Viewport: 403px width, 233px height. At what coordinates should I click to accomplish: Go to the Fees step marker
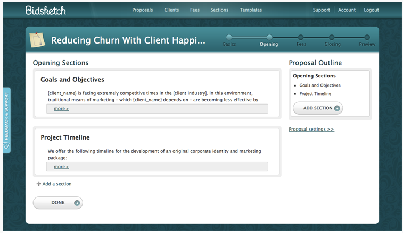pyautogui.click(x=301, y=38)
